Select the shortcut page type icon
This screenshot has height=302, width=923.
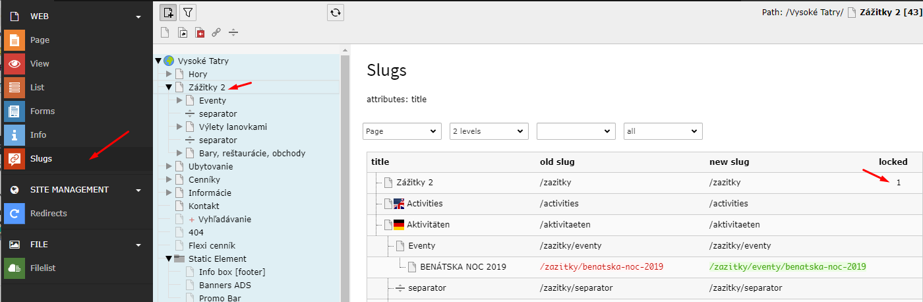coord(183,32)
